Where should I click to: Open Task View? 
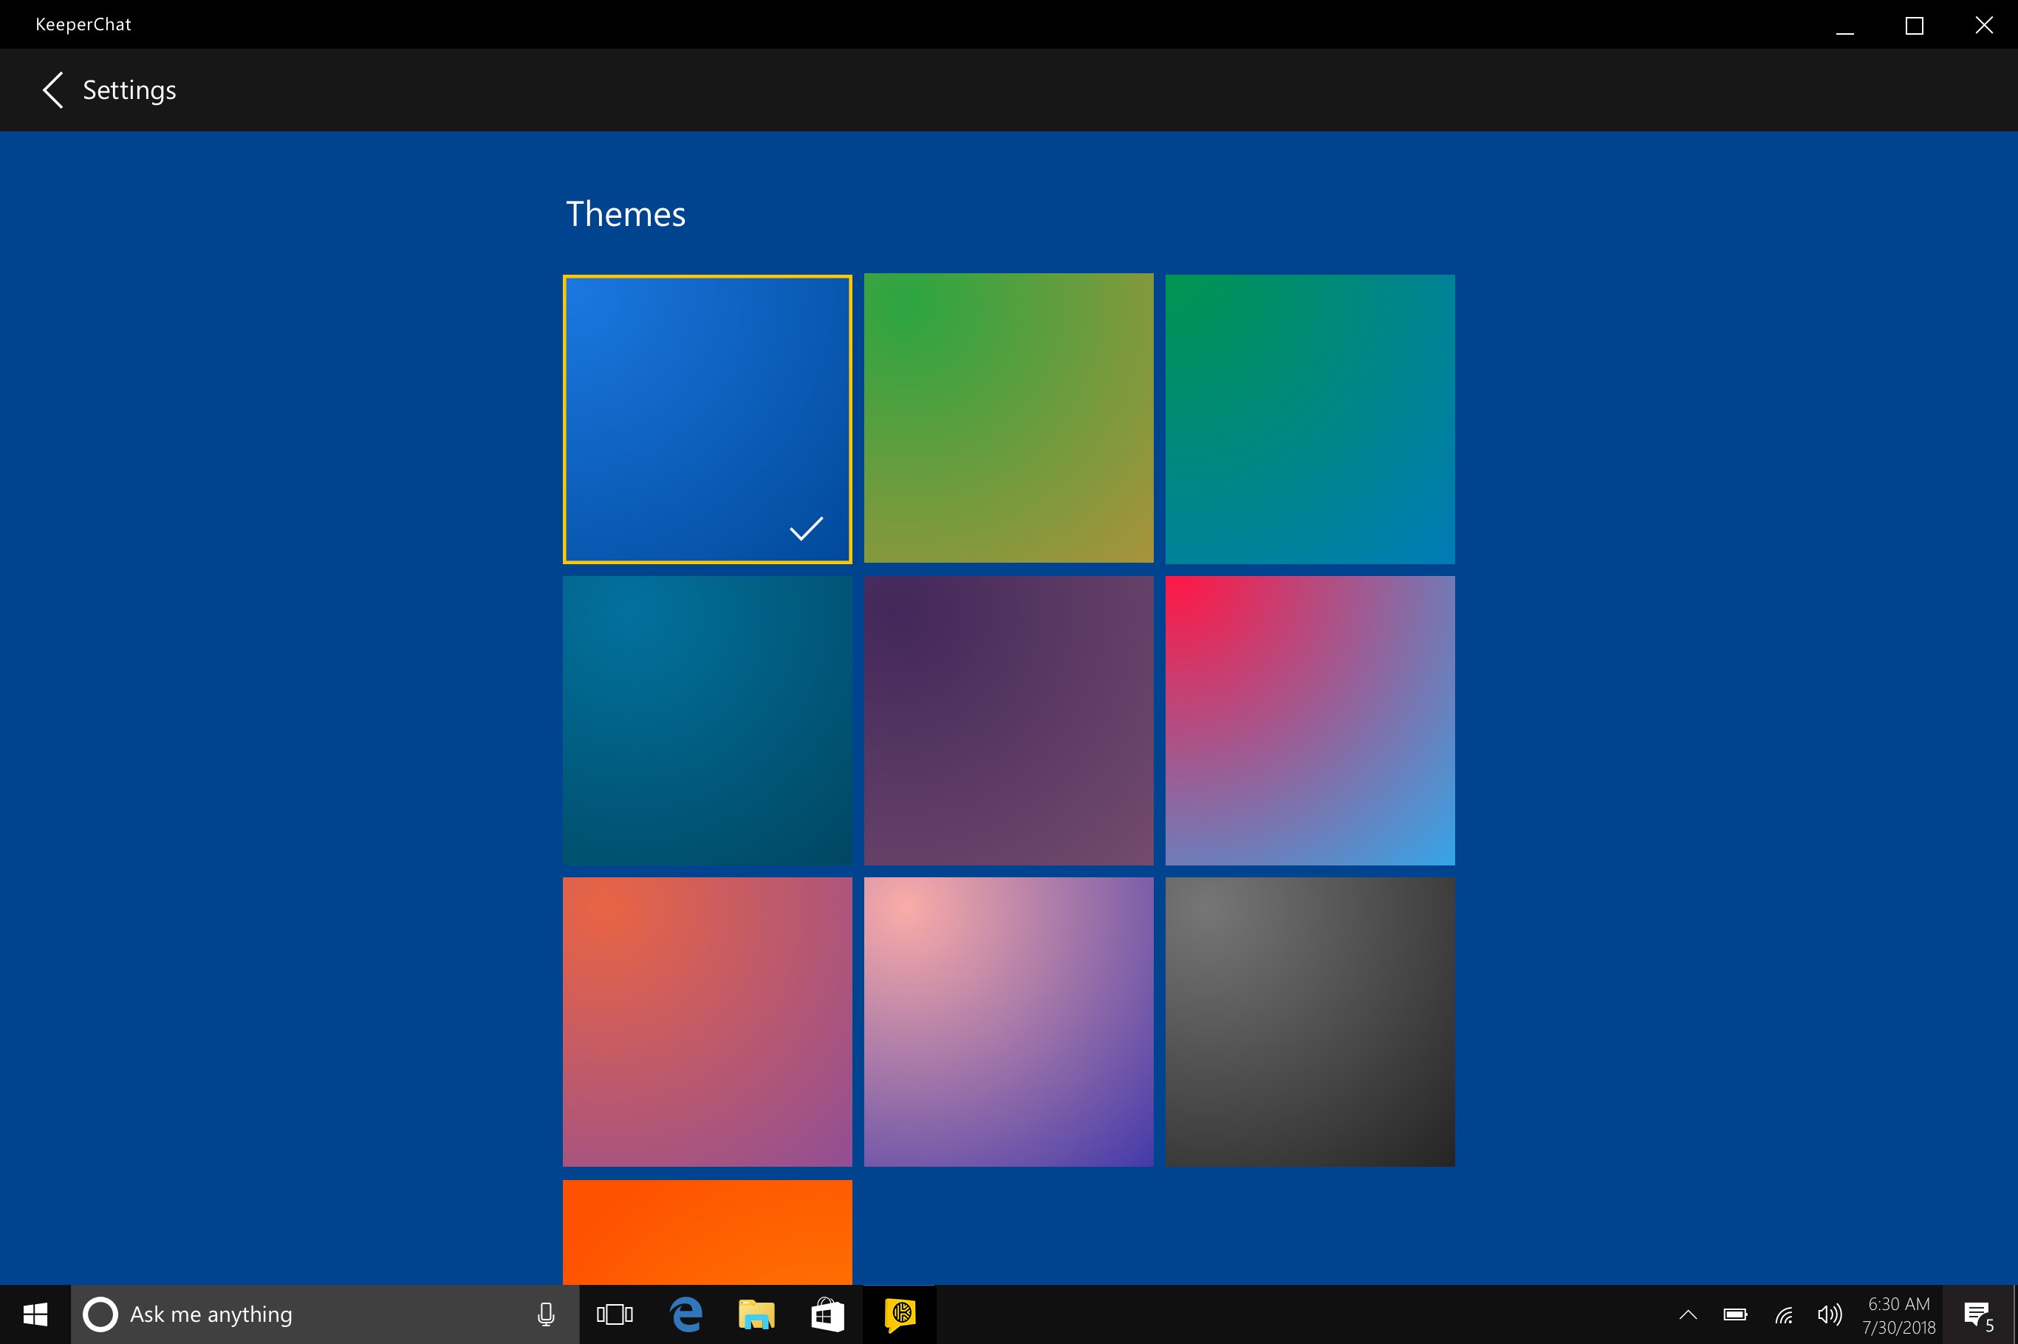pyautogui.click(x=614, y=1313)
